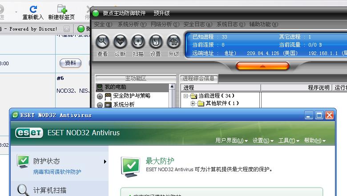Open the 系统日志(O) menu
Screen dimensions: 347x196
(x=231, y=24)
